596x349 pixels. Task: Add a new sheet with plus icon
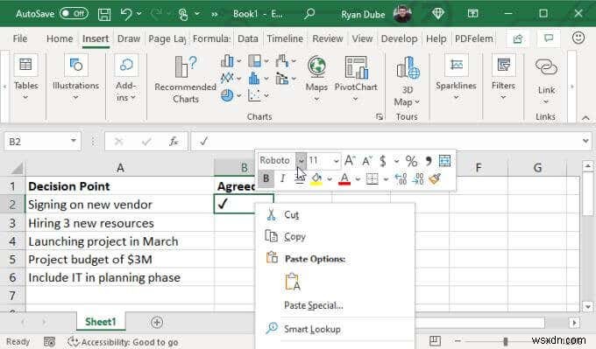coord(157,322)
